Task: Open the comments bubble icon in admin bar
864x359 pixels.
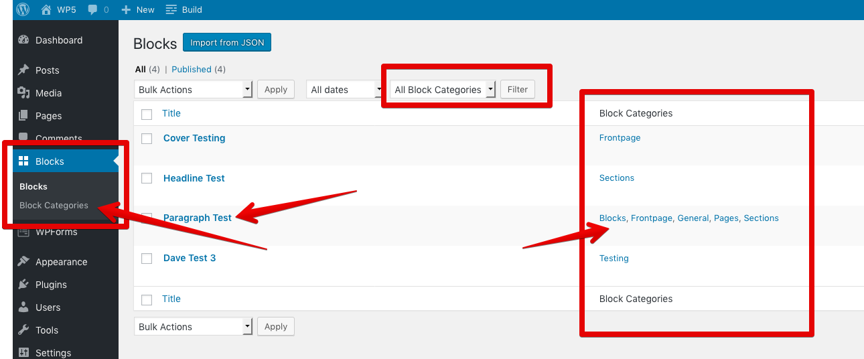Action: (x=92, y=9)
